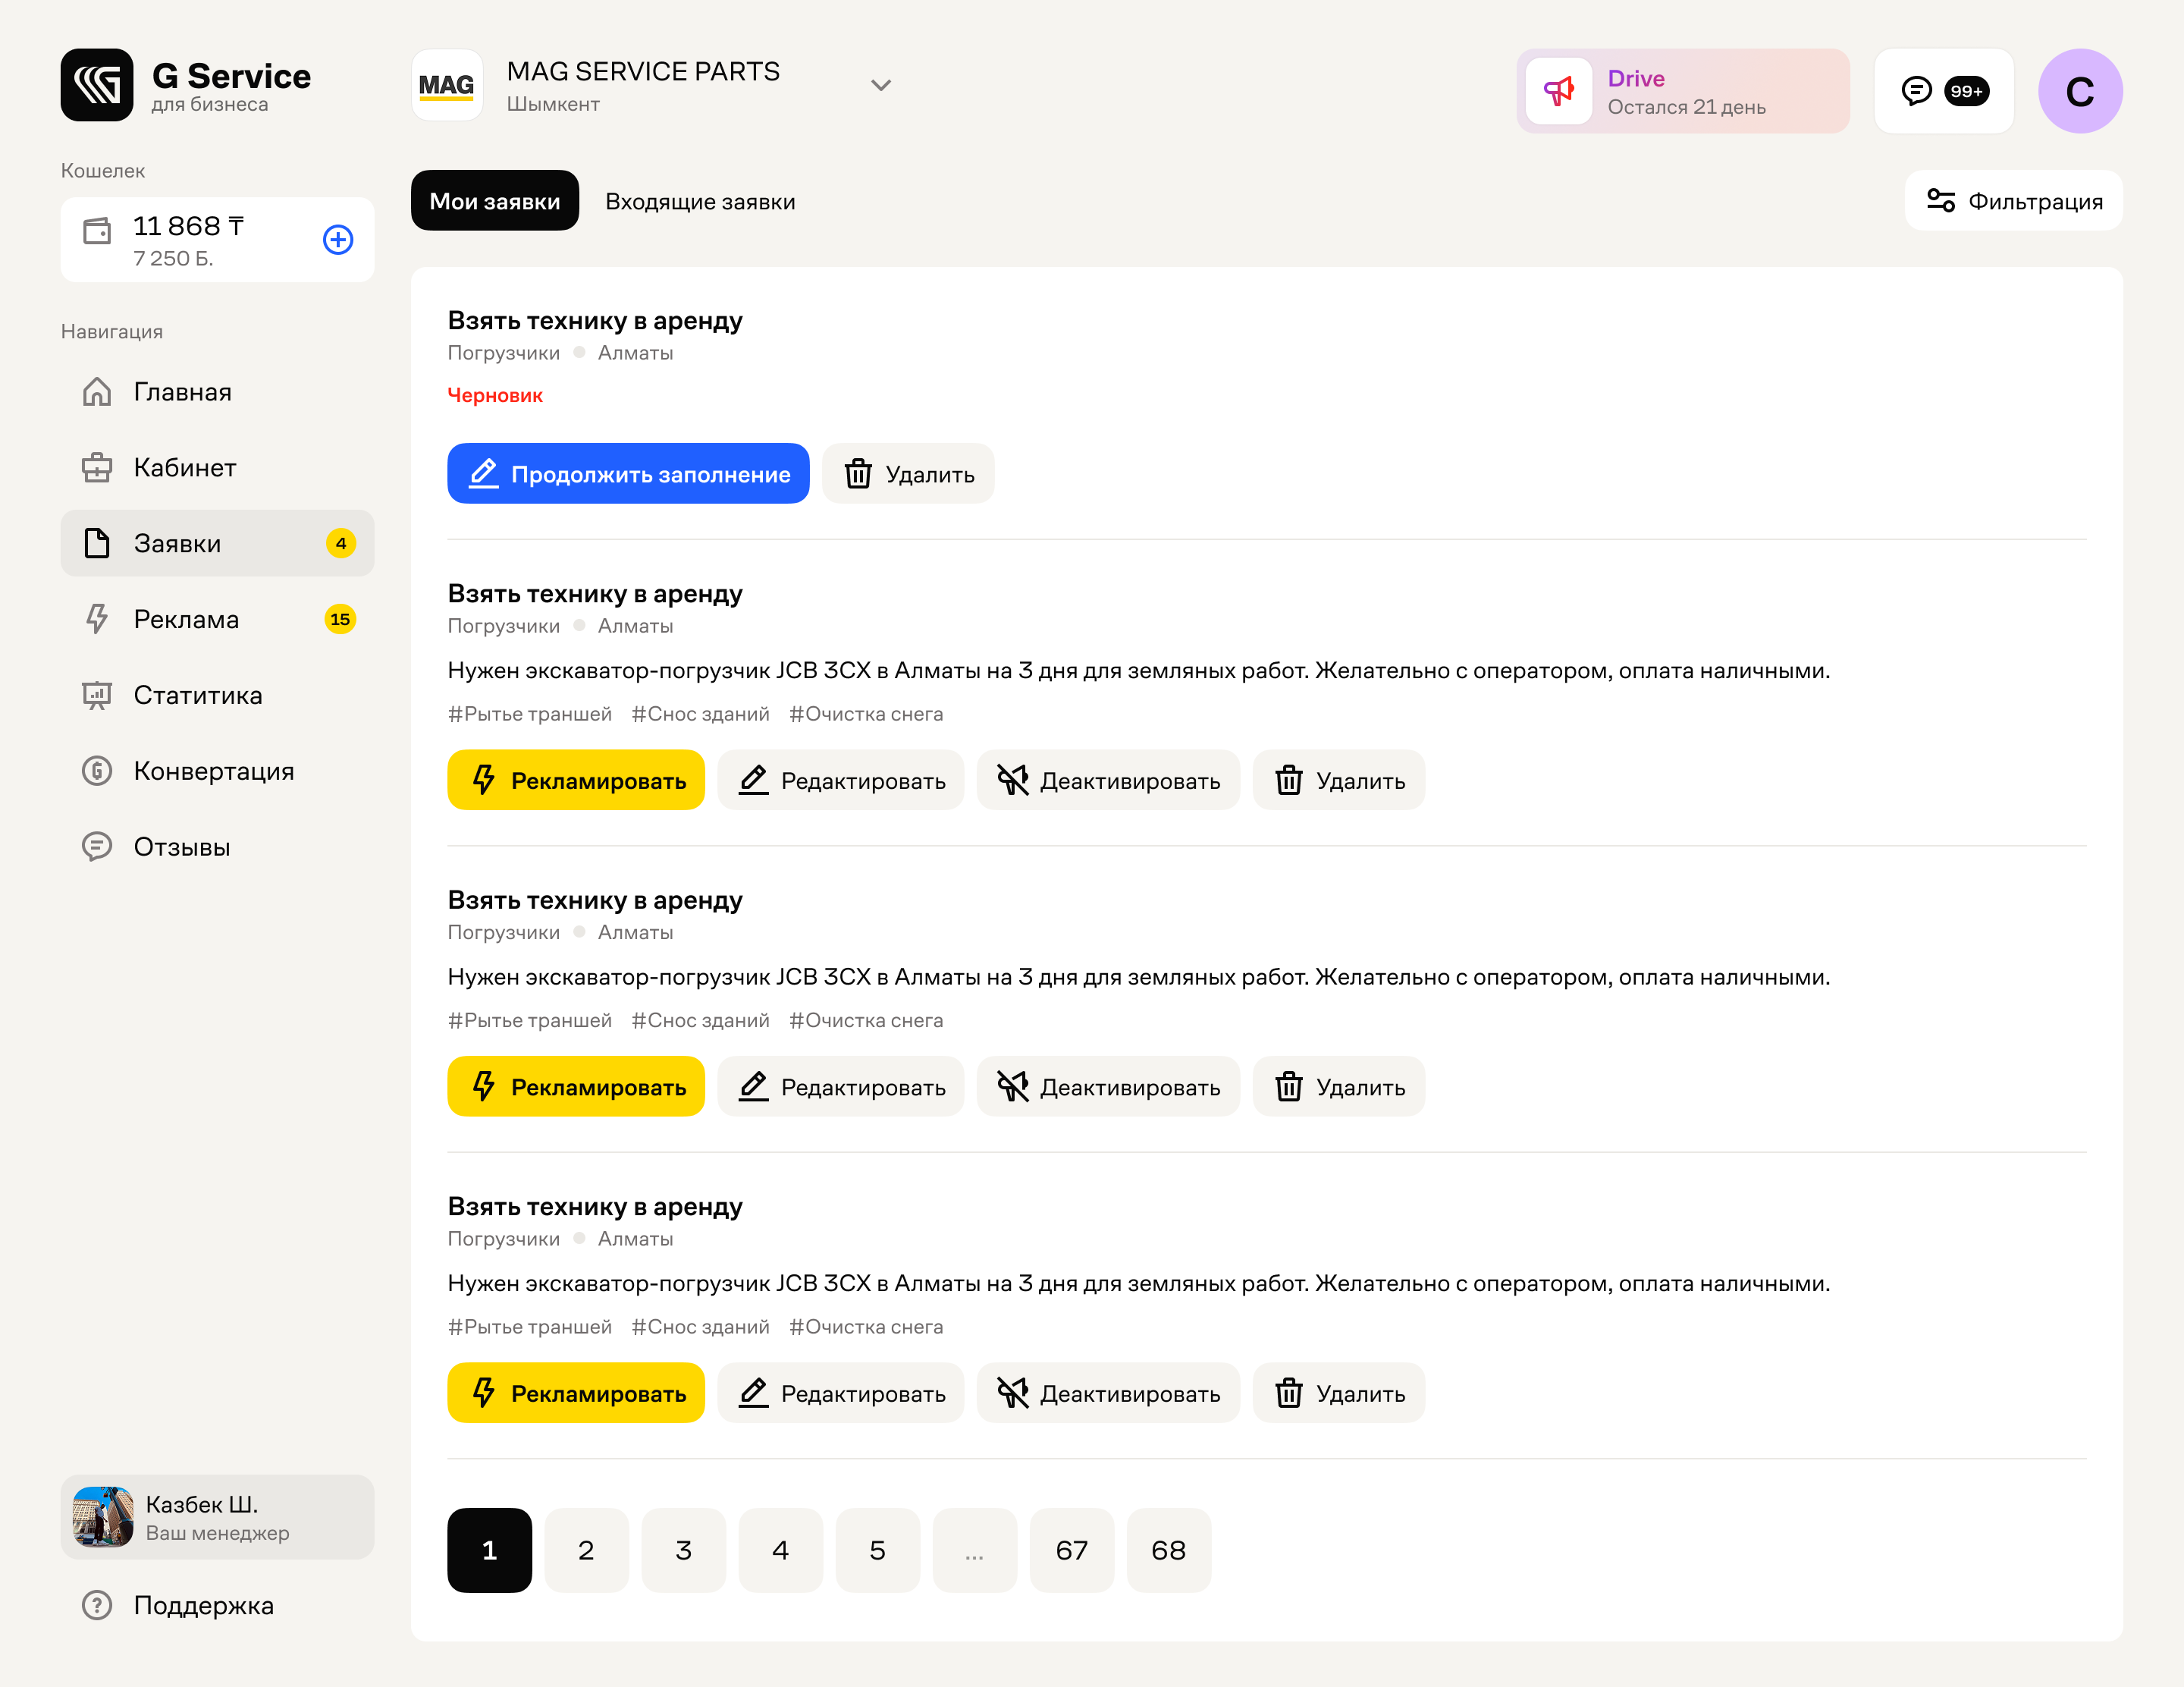
Task: Open the chat messages icon with 99+ badge
Action: pyautogui.click(x=1943, y=91)
